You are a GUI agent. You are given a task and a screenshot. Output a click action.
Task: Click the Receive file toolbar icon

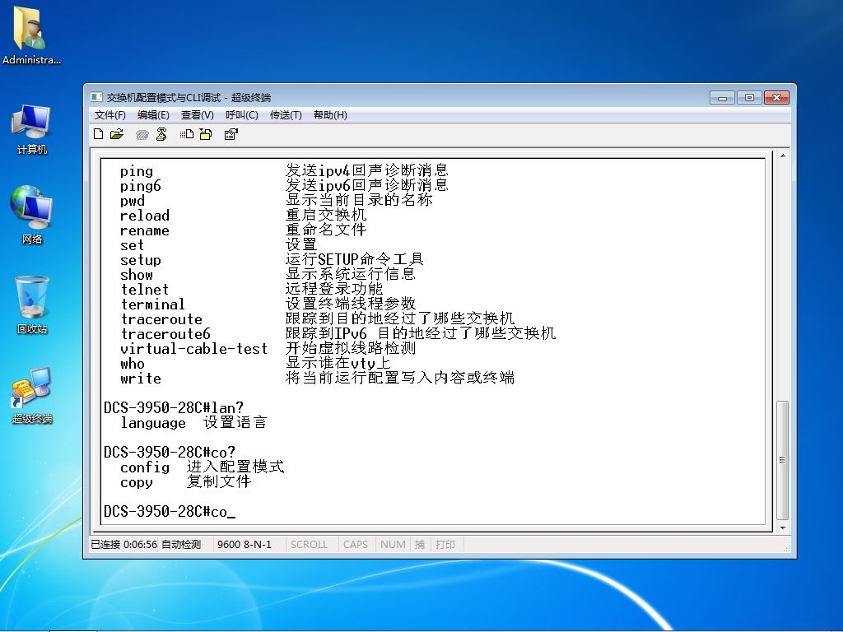(206, 134)
